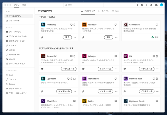Switch to the 作品 top tab
Image resolution: width=167 pixels, height=115 pixels.
click(24, 5)
